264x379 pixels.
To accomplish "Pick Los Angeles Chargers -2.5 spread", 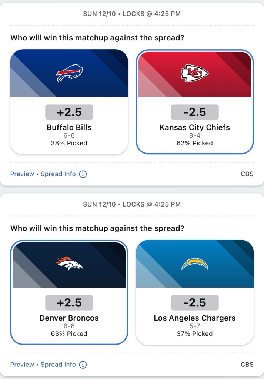I will click(x=195, y=302).
